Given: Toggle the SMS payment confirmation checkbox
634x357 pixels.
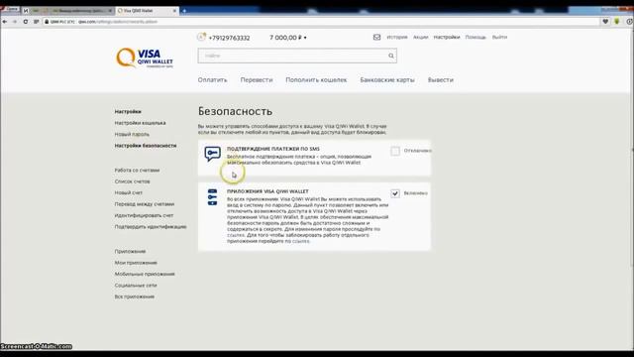Looking at the screenshot, I should tap(395, 151).
